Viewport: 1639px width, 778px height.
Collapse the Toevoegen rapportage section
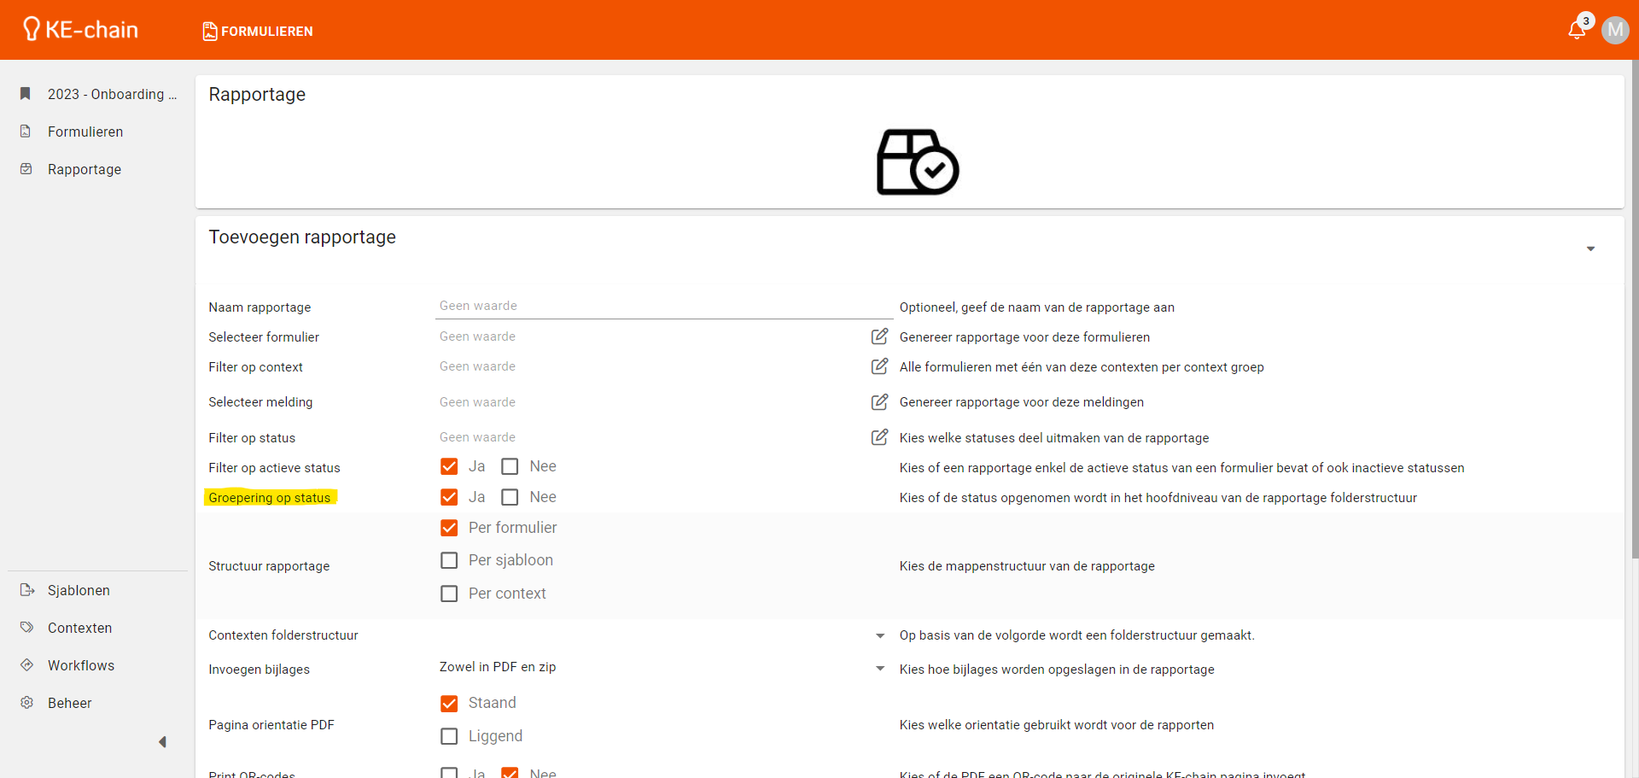[x=1590, y=249]
